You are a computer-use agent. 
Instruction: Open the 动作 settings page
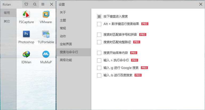click(74, 36)
